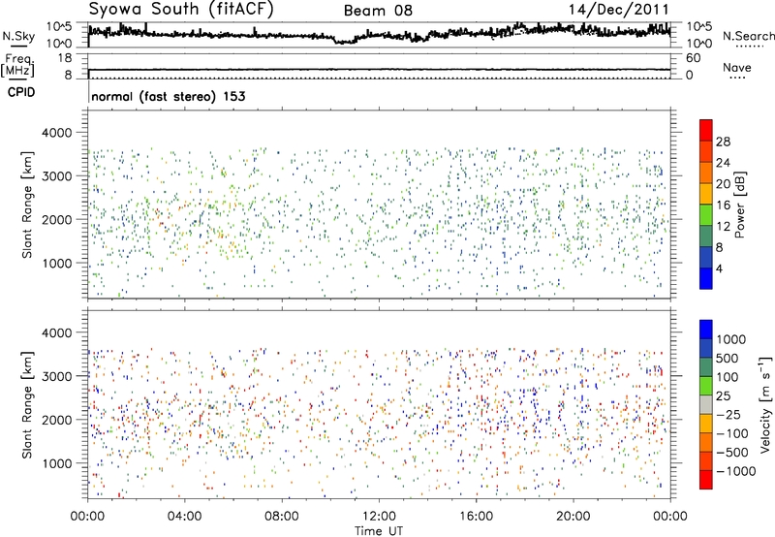Click the 'Syowa South (fitACF)' title
Image resolution: width=775 pixels, height=537 pixels.
tap(181, 10)
